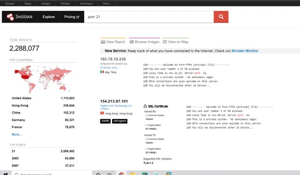Click the SSL Certificate lock icon

tap(145, 106)
